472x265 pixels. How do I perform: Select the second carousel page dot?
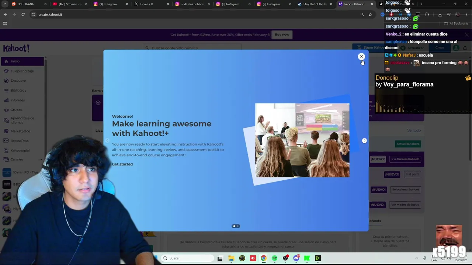point(238,226)
